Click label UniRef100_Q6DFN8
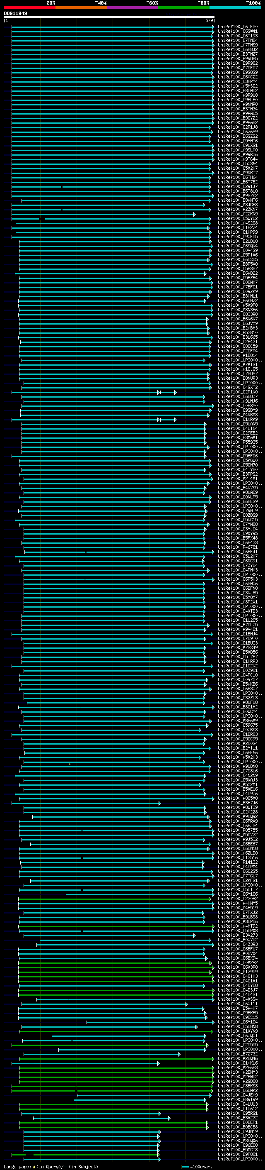Viewport: 265px width, 1170px height. pyautogui.click(x=238, y=588)
